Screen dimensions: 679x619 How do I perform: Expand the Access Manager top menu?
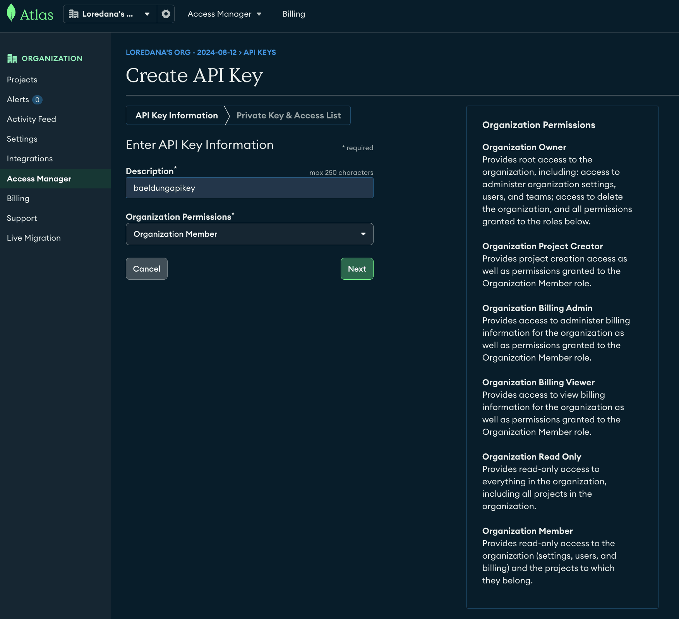click(x=225, y=14)
